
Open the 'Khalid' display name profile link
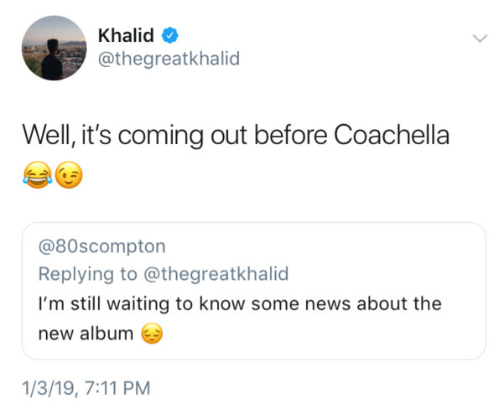pos(126,35)
